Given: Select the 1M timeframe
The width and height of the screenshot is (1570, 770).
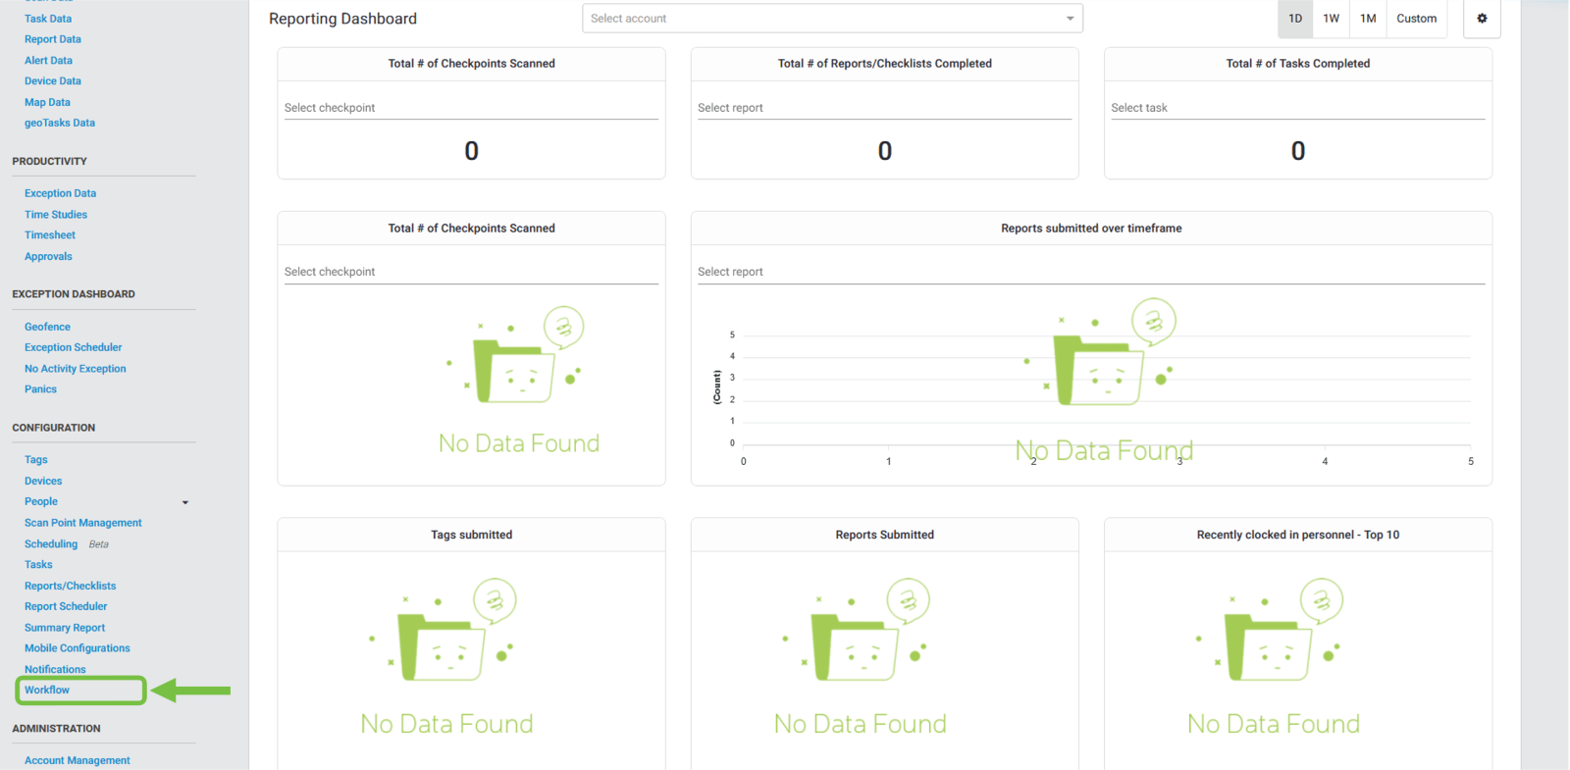Looking at the screenshot, I should click(1368, 19).
